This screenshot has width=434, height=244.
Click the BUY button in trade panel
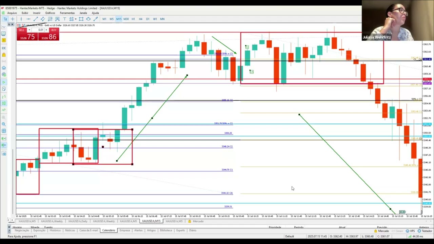(x=54, y=30)
